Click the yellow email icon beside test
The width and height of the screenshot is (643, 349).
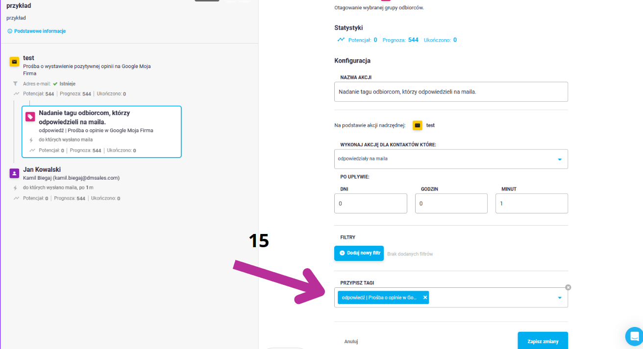pyautogui.click(x=15, y=62)
